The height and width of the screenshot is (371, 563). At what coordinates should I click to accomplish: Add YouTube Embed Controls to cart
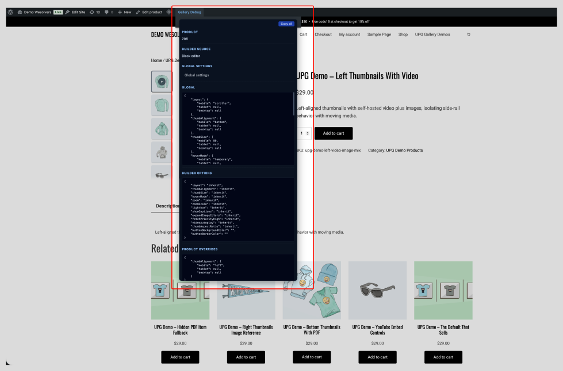[x=377, y=357]
